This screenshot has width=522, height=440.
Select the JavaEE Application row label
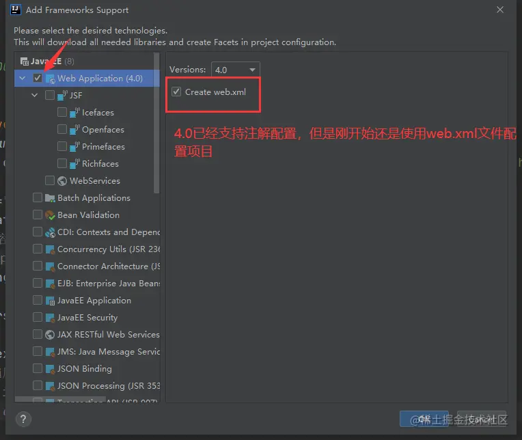click(x=94, y=301)
